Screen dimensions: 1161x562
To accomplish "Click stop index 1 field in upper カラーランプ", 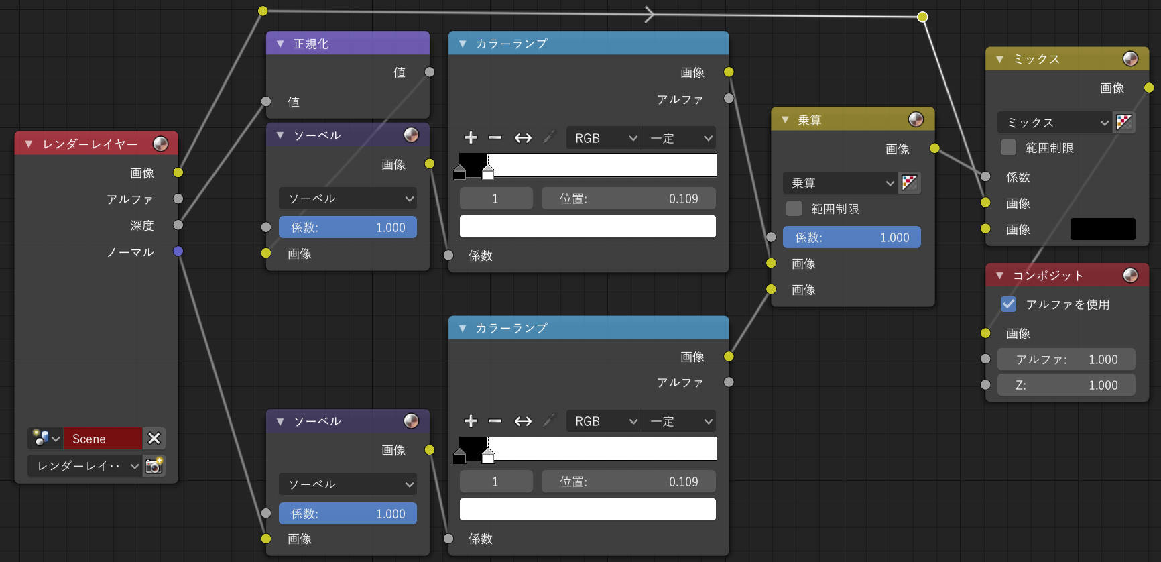I will (x=496, y=199).
